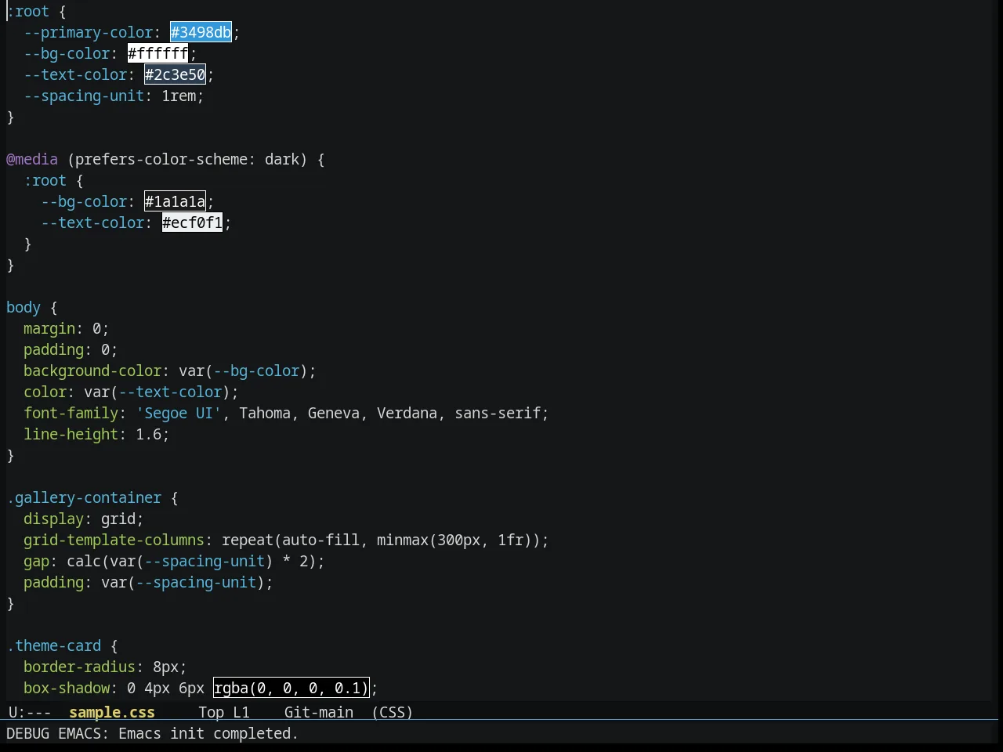Click the @media keyword
Image resolution: width=1003 pixels, height=752 pixels.
[x=32, y=159]
